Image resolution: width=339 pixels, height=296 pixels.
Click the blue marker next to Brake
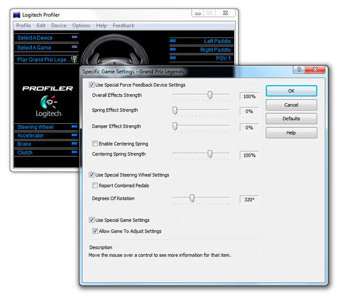(x=74, y=143)
